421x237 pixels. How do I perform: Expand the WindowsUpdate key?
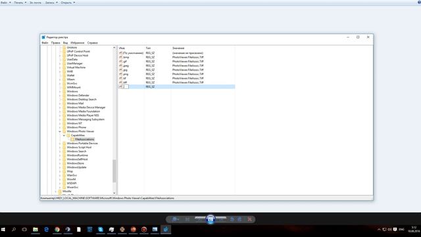pyautogui.click(x=60, y=167)
